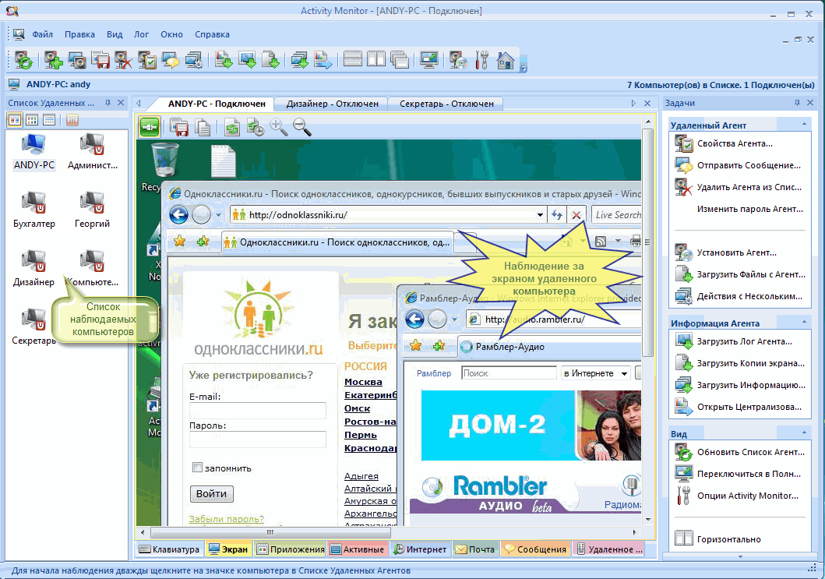Open the Справка menu
Viewport: 825px width, 579px height.
pyautogui.click(x=212, y=34)
